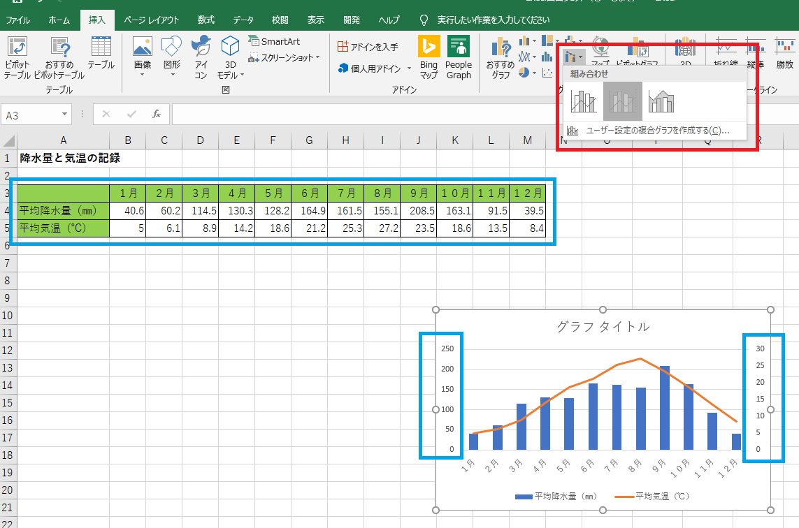Image resolution: width=799 pixels, height=528 pixels.
Task: Insert a map chart (マップ)
Action: (x=600, y=51)
